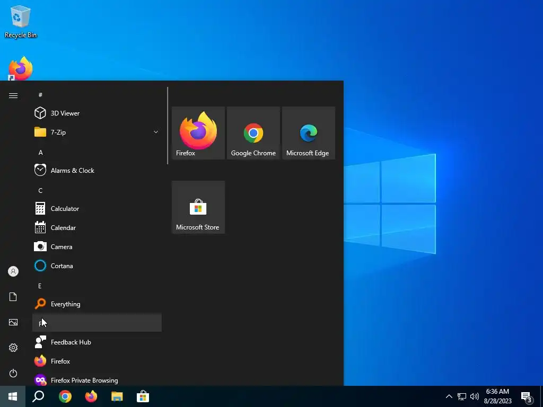Launch the Everything search app

(97, 304)
